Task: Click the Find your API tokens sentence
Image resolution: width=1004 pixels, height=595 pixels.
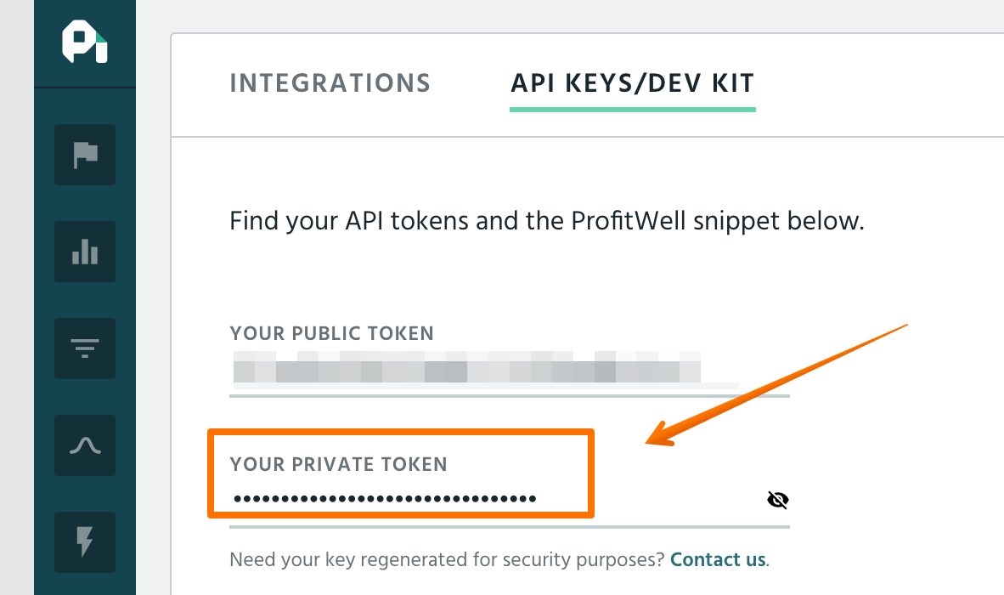Action: 546,222
